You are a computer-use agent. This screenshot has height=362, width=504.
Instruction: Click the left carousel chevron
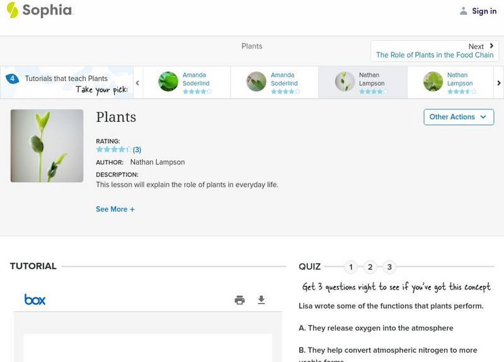point(138,82)
